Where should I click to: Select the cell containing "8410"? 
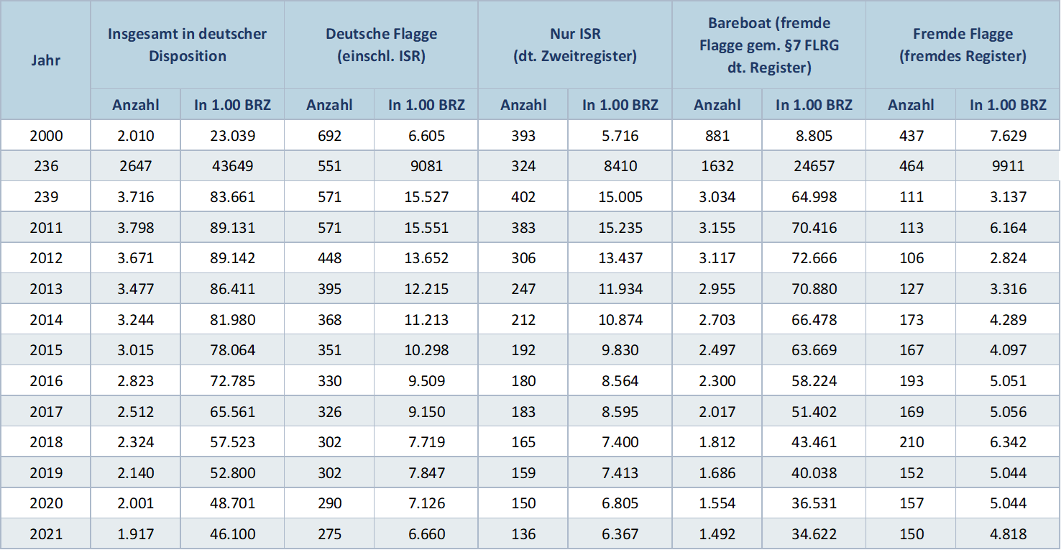click(x=620, y=167)
